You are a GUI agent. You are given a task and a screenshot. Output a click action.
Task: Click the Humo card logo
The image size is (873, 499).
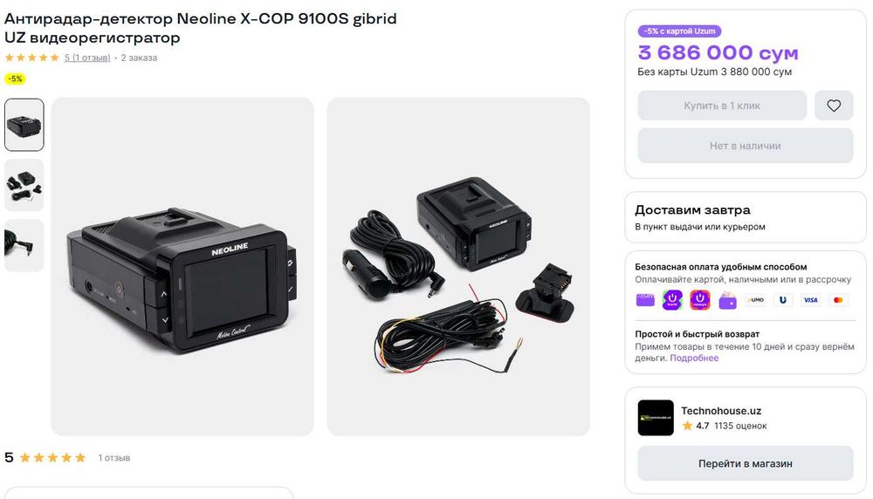pos(755,300)
